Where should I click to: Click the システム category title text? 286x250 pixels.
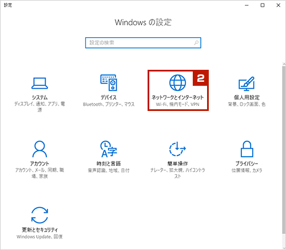[39, 97]
